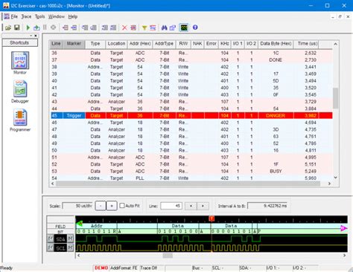Open the Programmer shortcut icon
The height and width of the screenshot is (272, 353).
(x=20, y=117)
